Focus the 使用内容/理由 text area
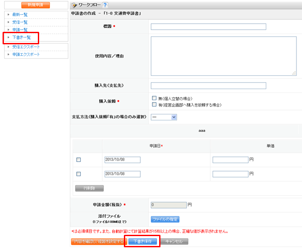The width and height of the screenshot is (302, 249). coord(223,56)
